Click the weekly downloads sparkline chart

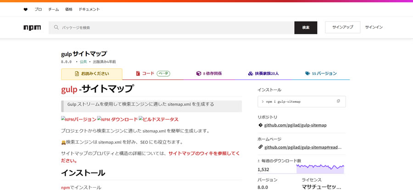(x=320, y=169)
